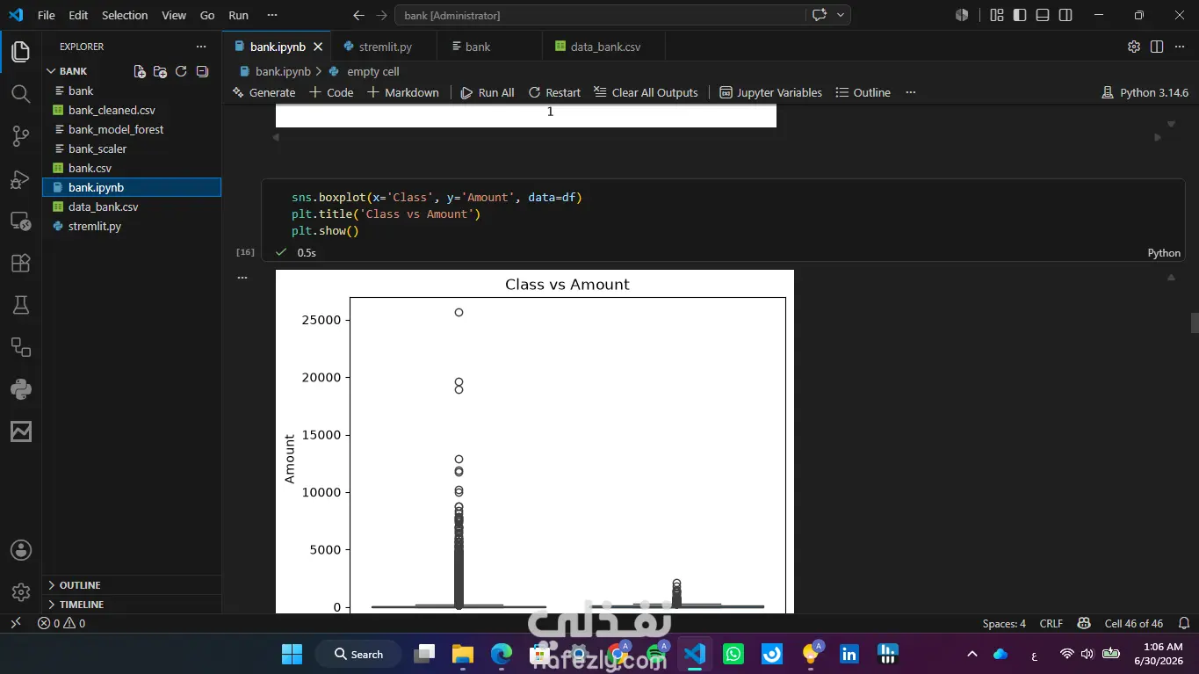Expand the OUTLINE section
Image resolution: width=1199 pixels, height=674 pixels.
132,585
